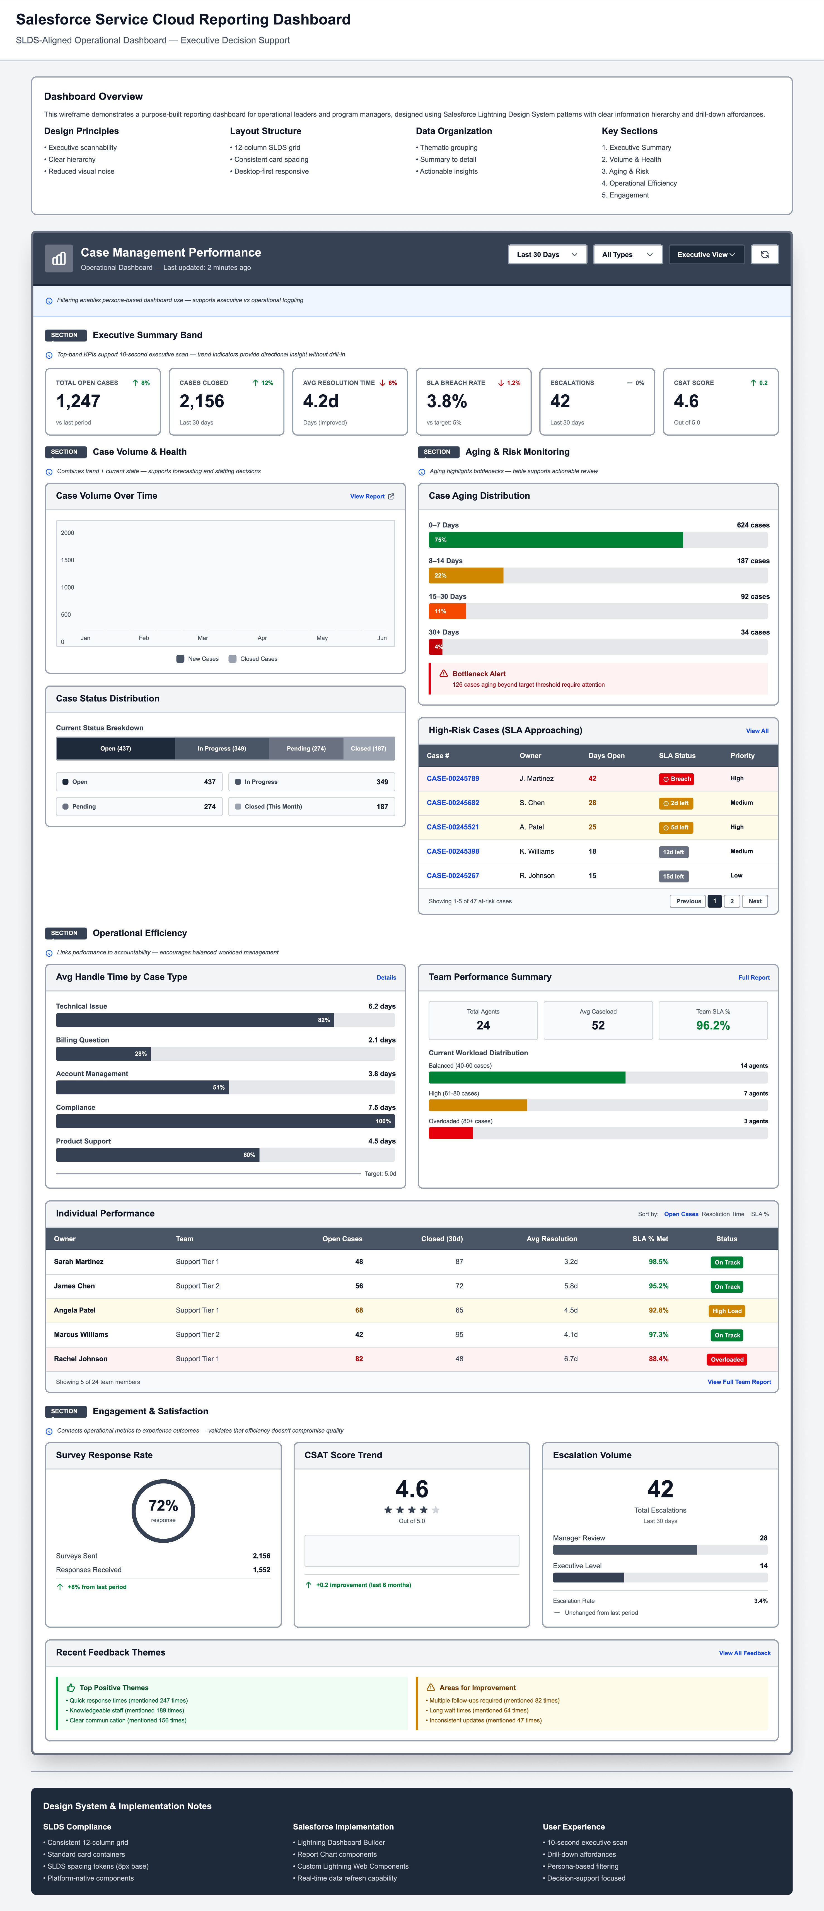Viewport: 824px width, 1911px height.
Task: Click the up arrow beside '+0.2 improvement'
Action: coord(308,1585)
